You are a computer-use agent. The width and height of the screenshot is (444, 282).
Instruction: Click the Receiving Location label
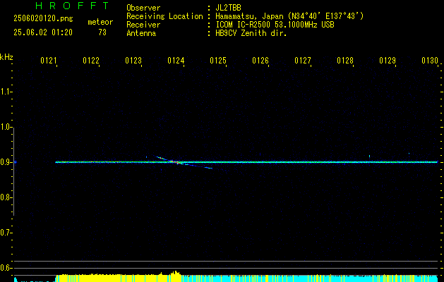pyautogui.click(x=164, y=16)
